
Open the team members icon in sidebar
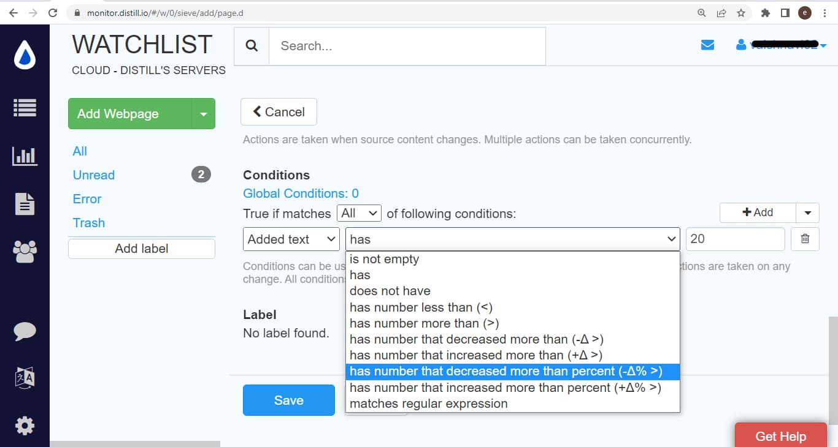[x=25, y=251]
